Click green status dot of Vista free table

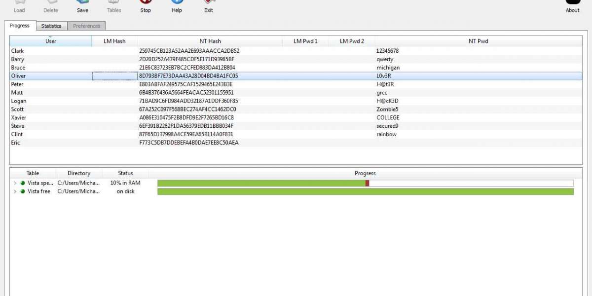click(23, 191)
